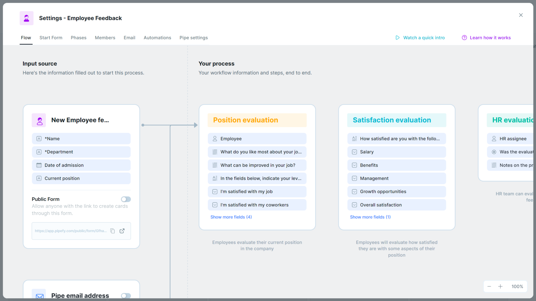Select the person icon on the Employee field

215,139
